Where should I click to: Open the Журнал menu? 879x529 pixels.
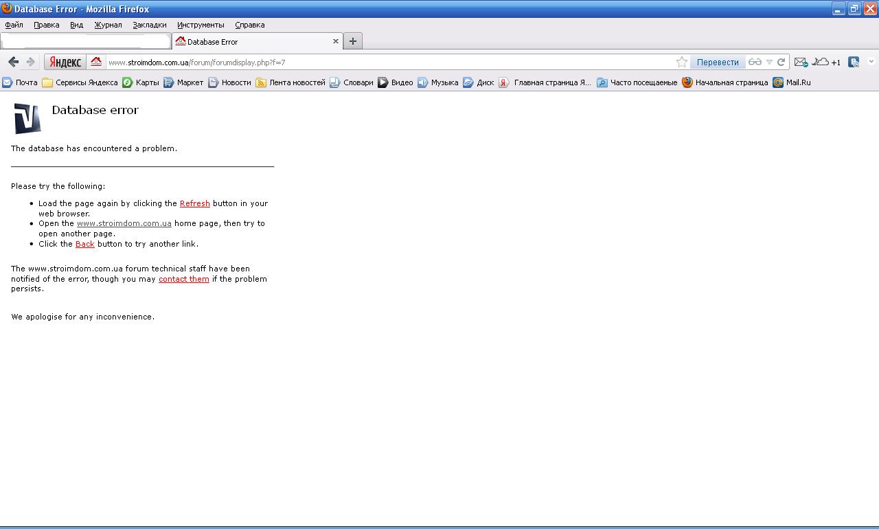(108, 25)
